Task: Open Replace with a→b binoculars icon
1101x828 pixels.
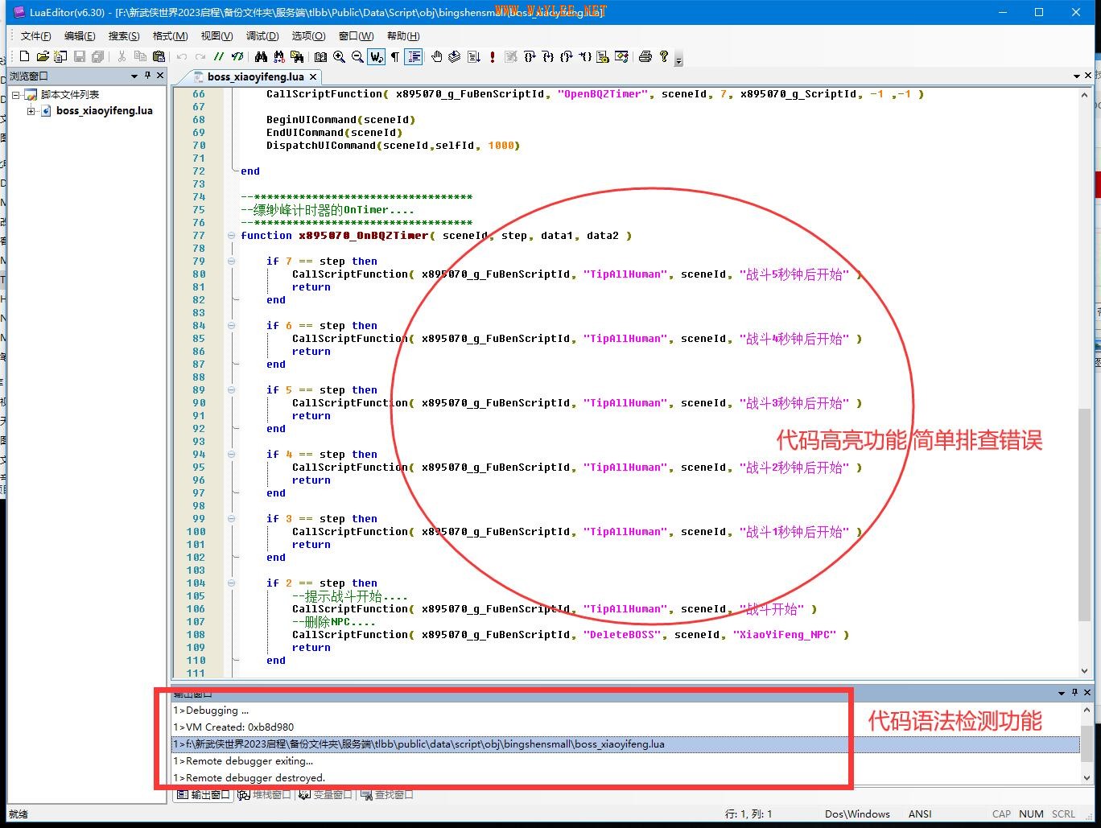Action: (279, 56)
